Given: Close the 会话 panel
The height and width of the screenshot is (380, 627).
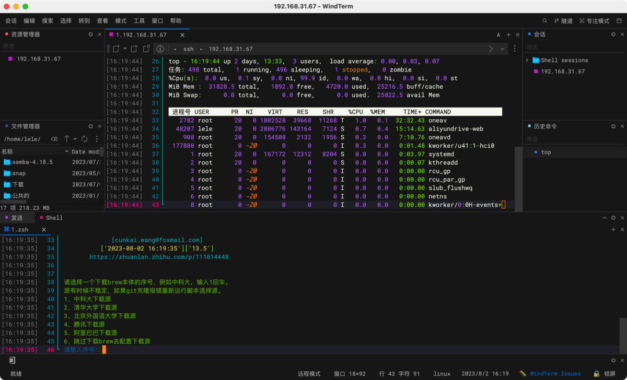Looking at the screenshot, I should (622, 34).
